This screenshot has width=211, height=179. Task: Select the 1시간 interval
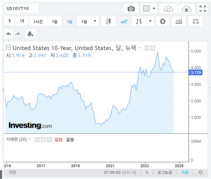click(38, 21)
